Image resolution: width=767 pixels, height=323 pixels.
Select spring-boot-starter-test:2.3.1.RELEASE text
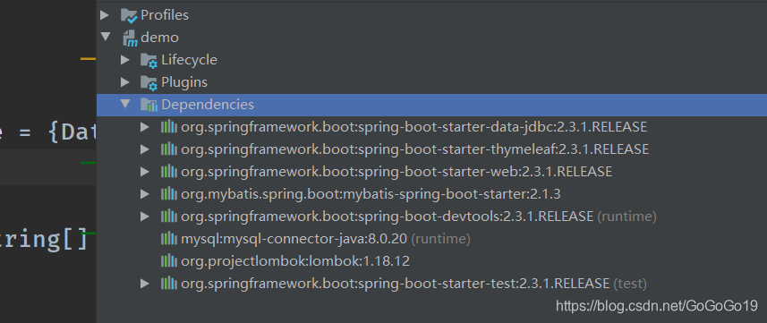click(484, 284)
